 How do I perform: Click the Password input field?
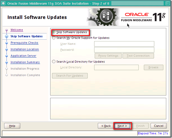click(x=124, y=50)
